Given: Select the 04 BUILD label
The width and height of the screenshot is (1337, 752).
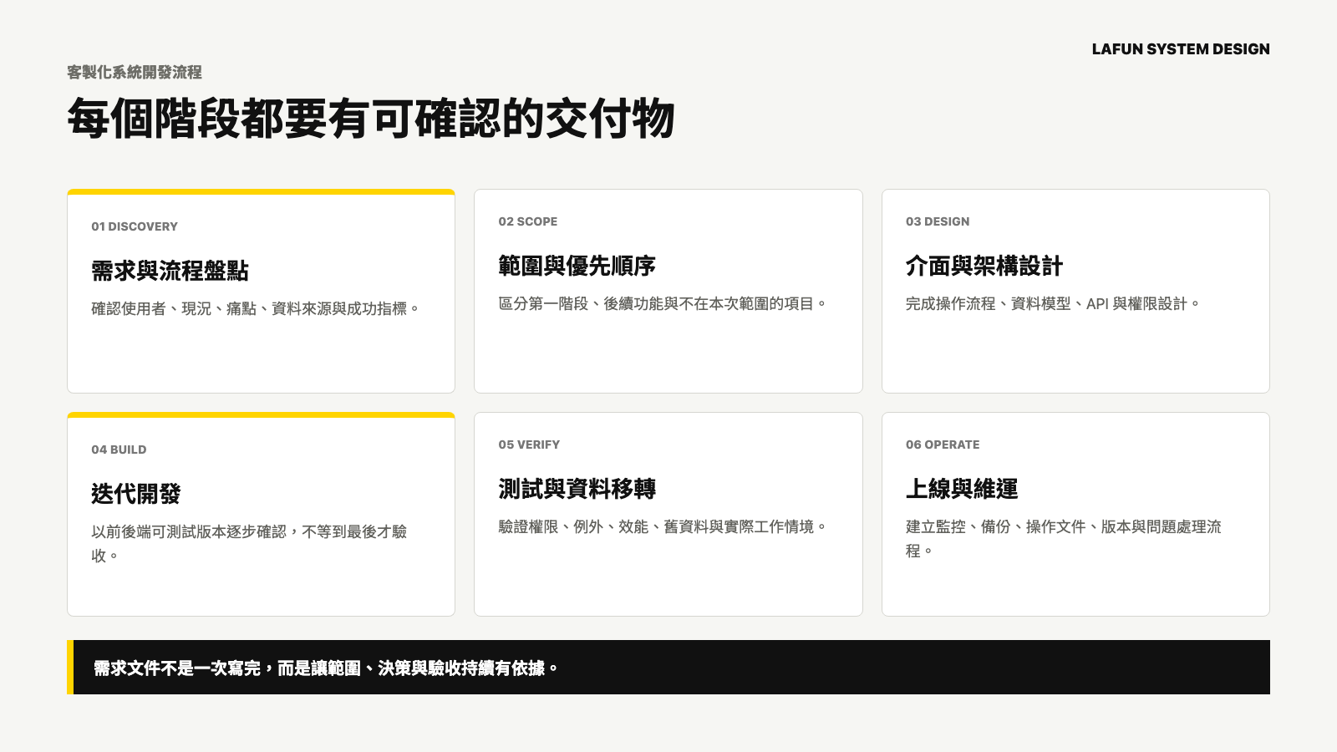Looking at the screenshot, I should (119, 450).
